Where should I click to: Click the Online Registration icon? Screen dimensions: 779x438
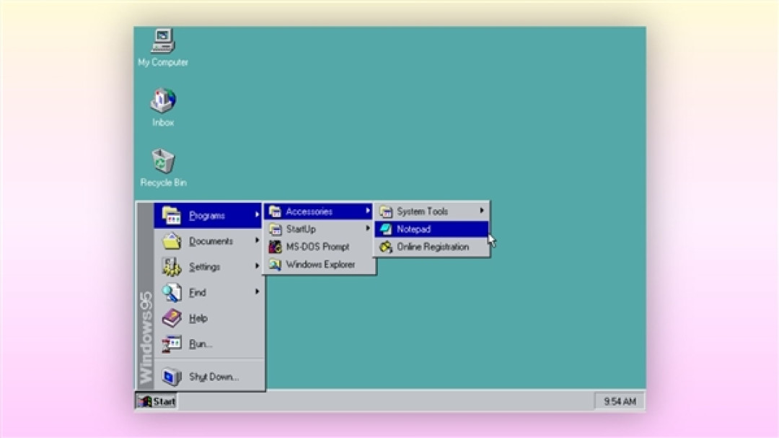tap(386, 247)
